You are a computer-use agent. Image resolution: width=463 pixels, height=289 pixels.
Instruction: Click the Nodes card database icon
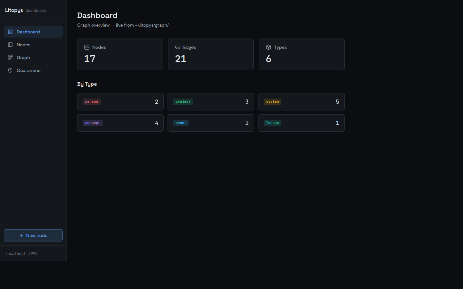pos(87,47)
